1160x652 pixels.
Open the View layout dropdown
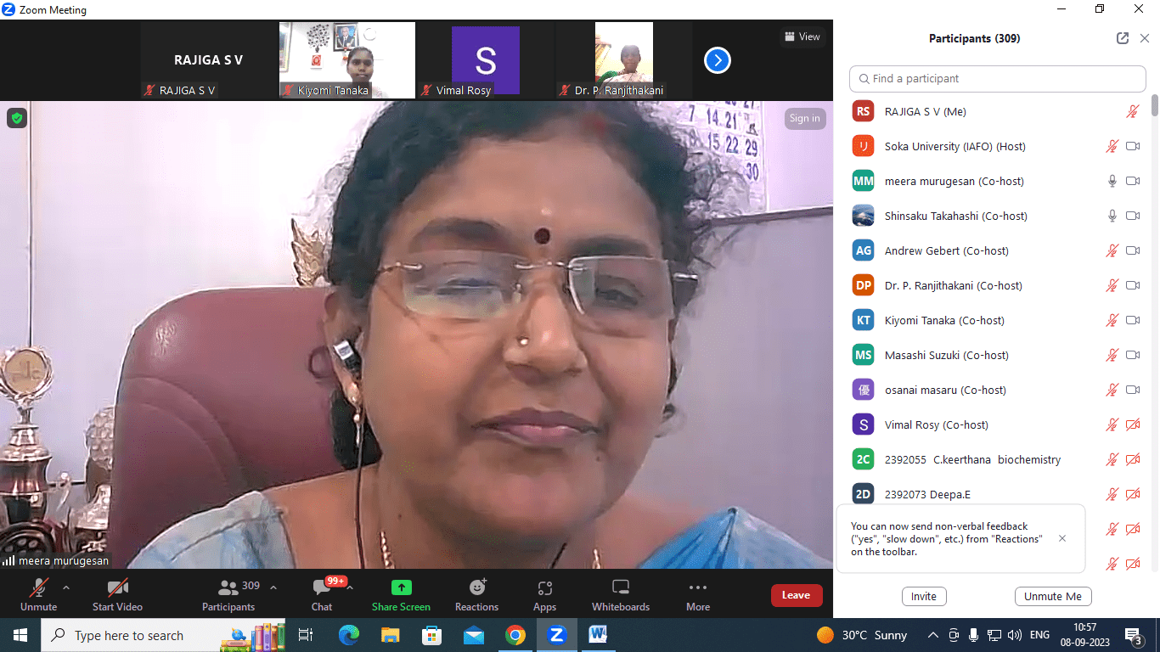click(802, 37)
